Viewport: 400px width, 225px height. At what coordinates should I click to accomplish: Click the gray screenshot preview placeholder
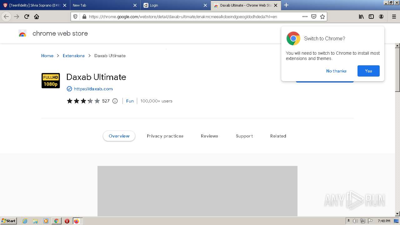197,191
